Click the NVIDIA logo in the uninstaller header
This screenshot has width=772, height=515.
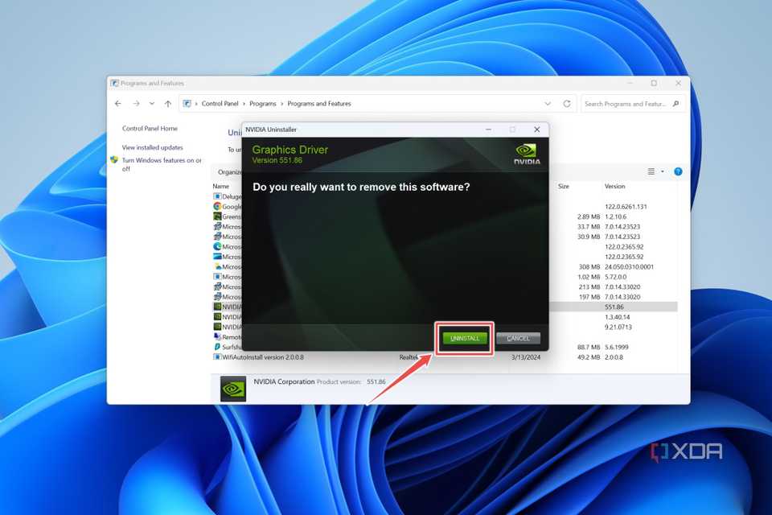pyautogui.click(x=526, y=152)
